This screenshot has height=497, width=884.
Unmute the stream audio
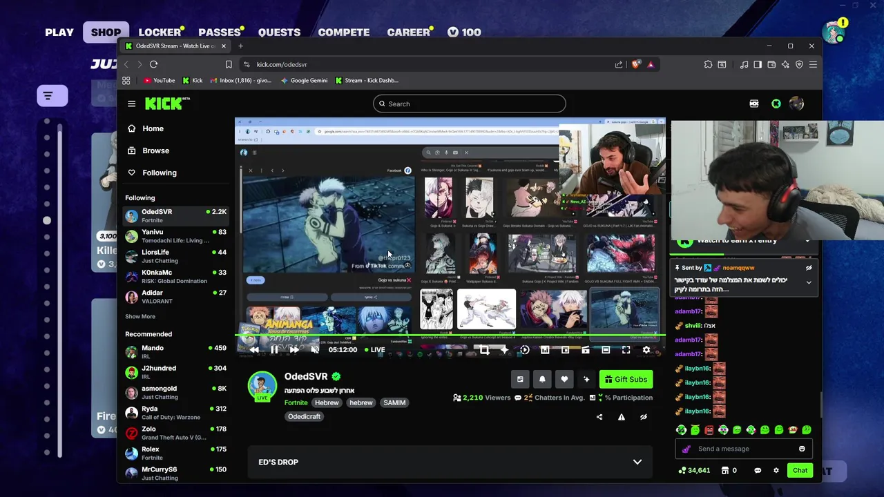(x=315, y=350)
